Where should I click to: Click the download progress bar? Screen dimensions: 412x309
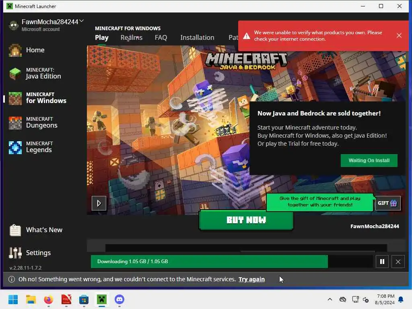click(232, 262)
